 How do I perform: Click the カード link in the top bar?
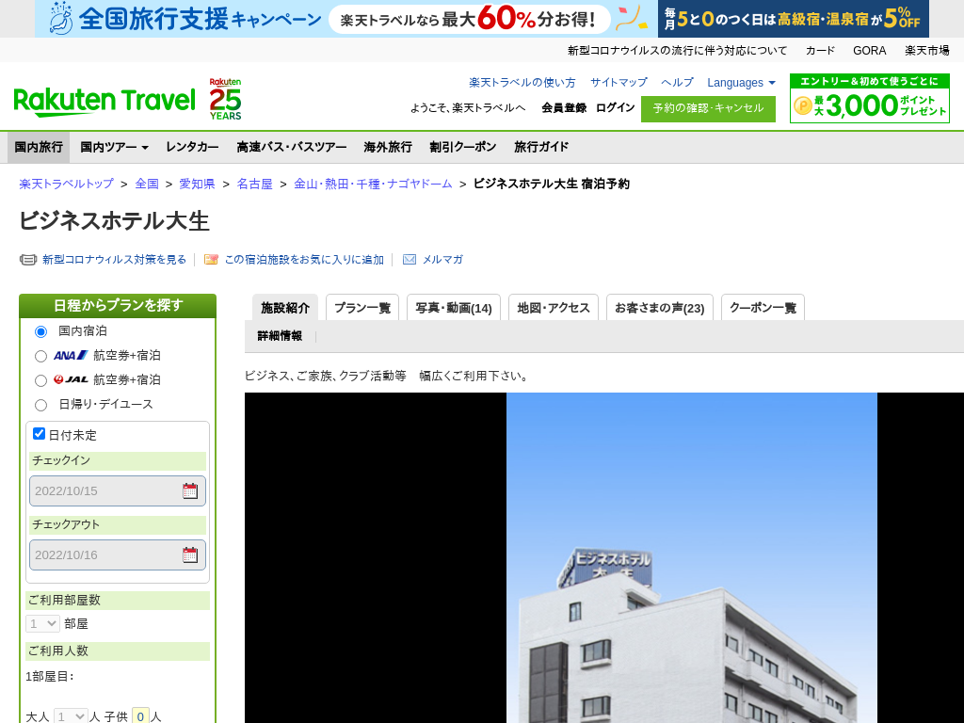820,51
